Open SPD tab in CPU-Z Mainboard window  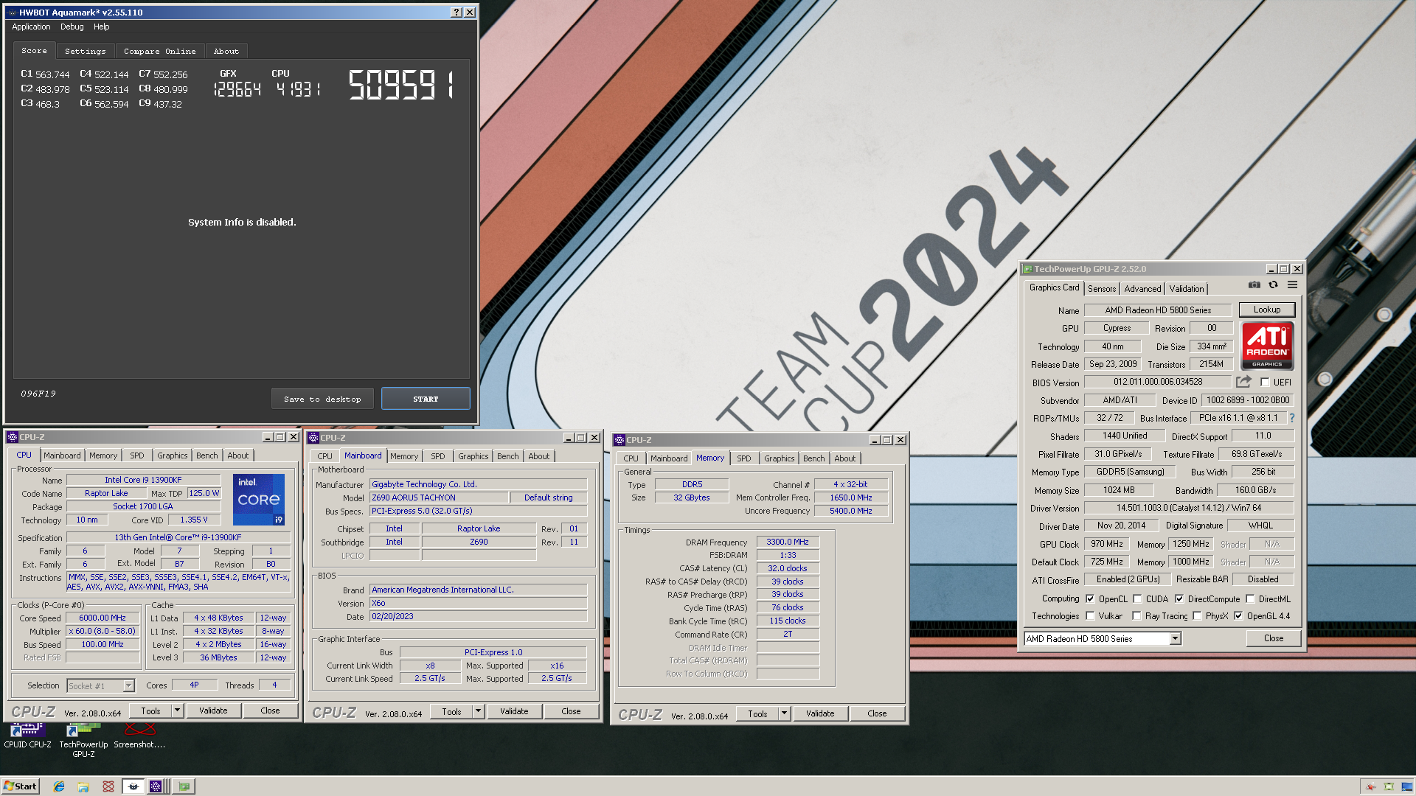click(x=437, y=456)
